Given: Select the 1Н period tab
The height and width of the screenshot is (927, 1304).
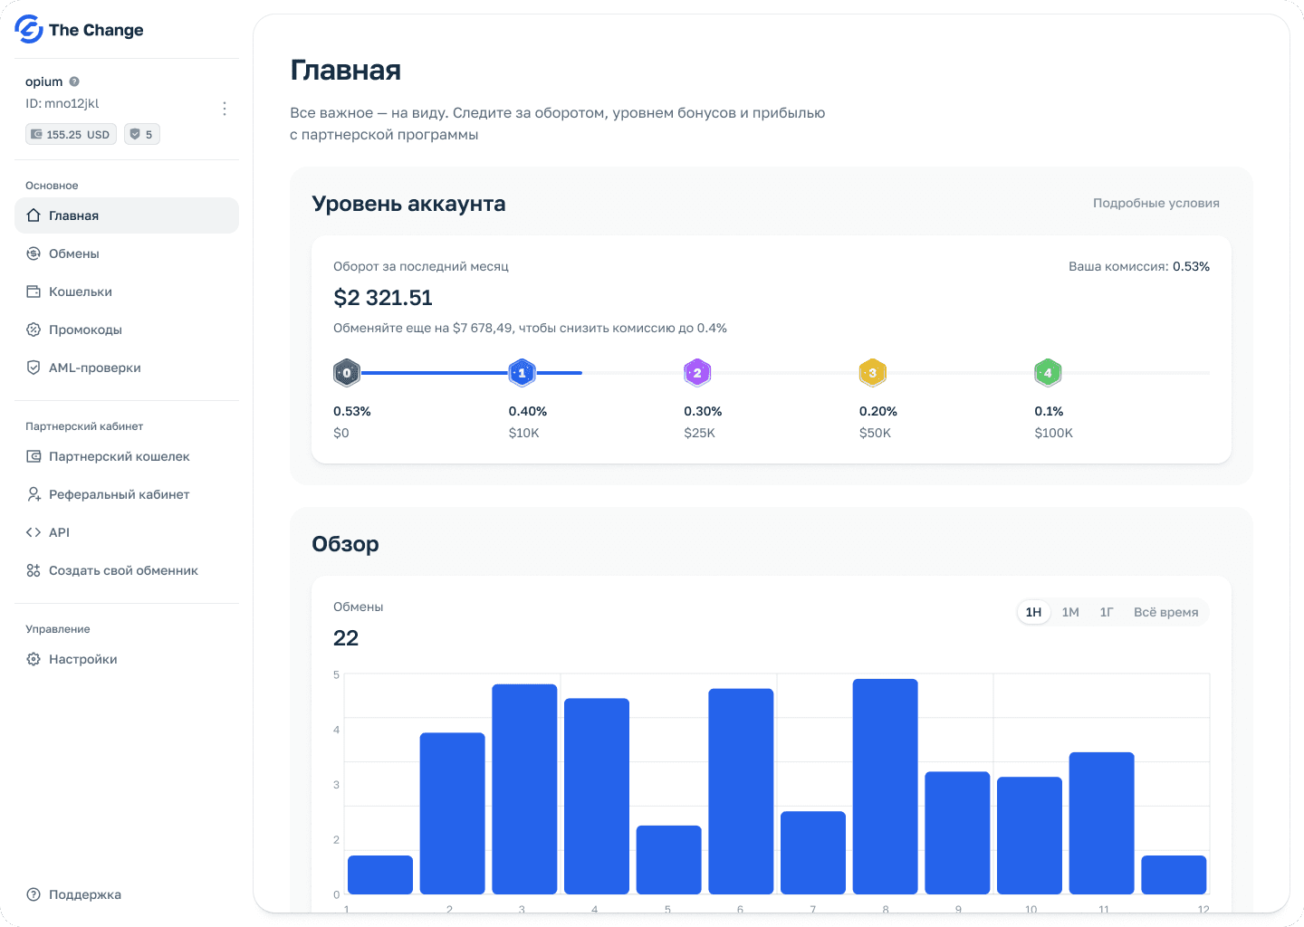Looking at the screenshot, I should pyautogui.click(x=1033, y=612).
